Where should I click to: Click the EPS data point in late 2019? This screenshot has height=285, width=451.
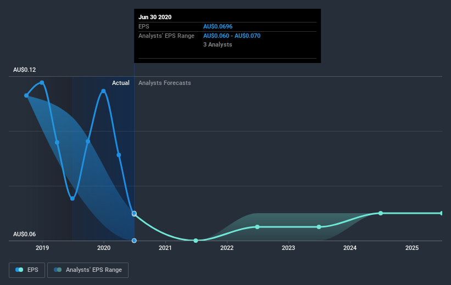[88, 141]
